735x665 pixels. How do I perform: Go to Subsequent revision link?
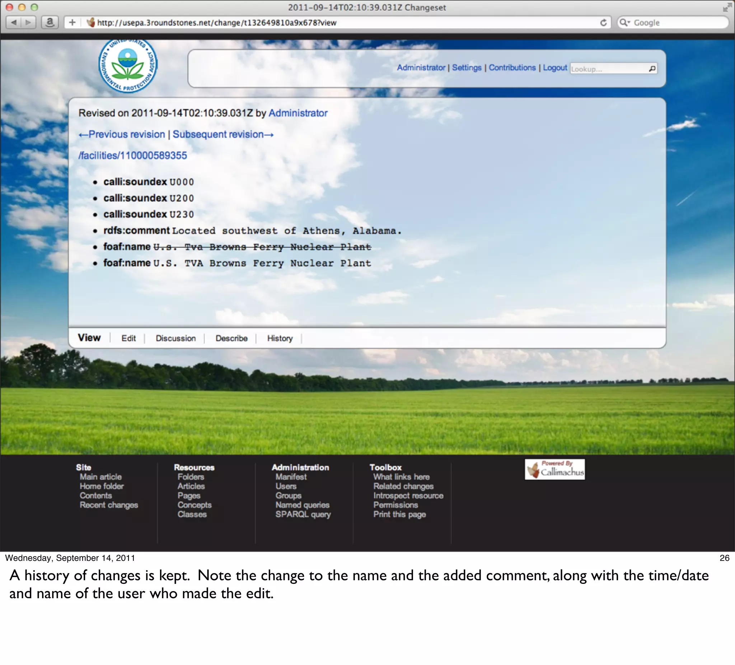223,134
